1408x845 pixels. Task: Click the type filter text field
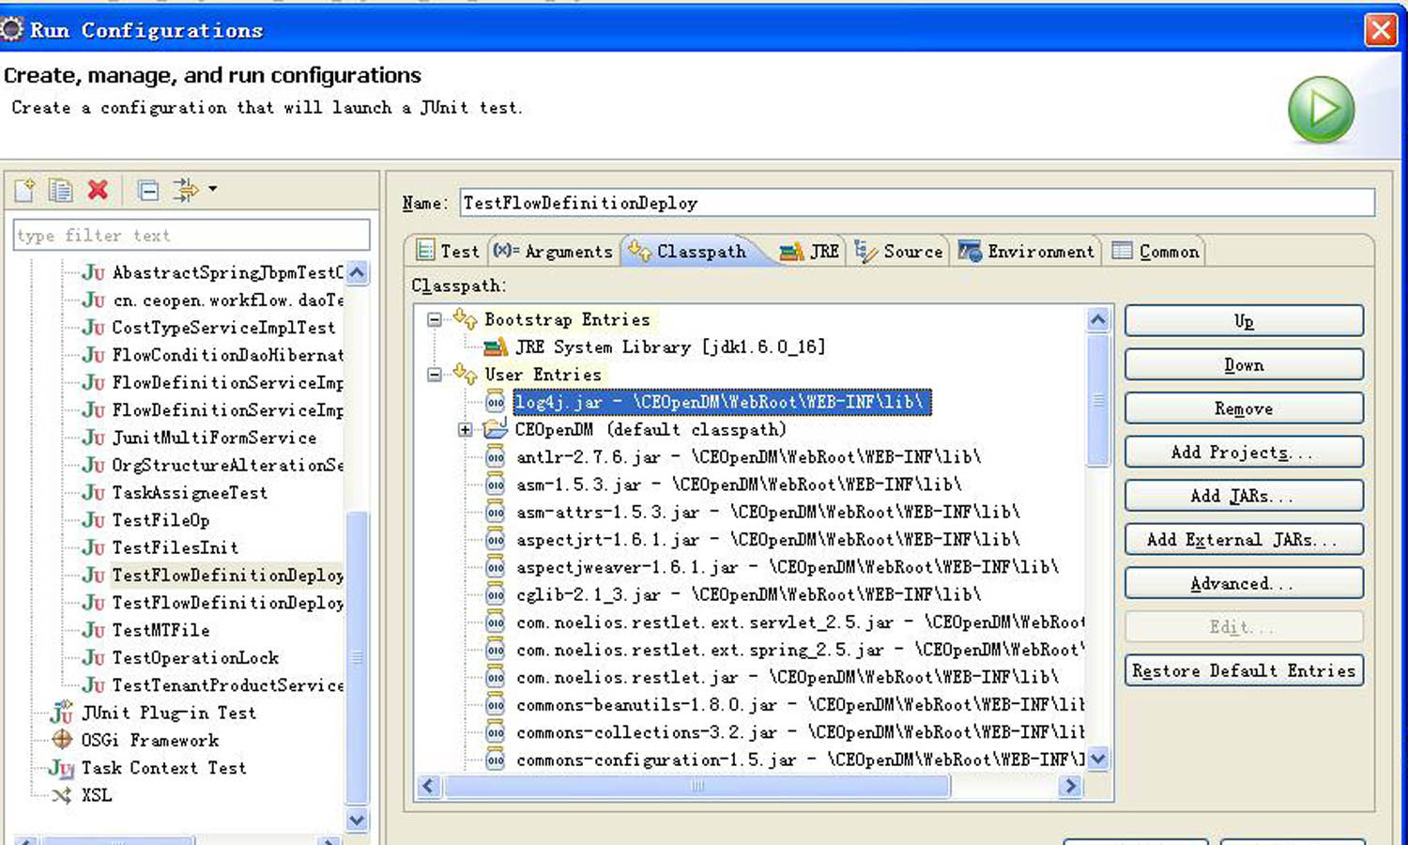click(188, 235)
